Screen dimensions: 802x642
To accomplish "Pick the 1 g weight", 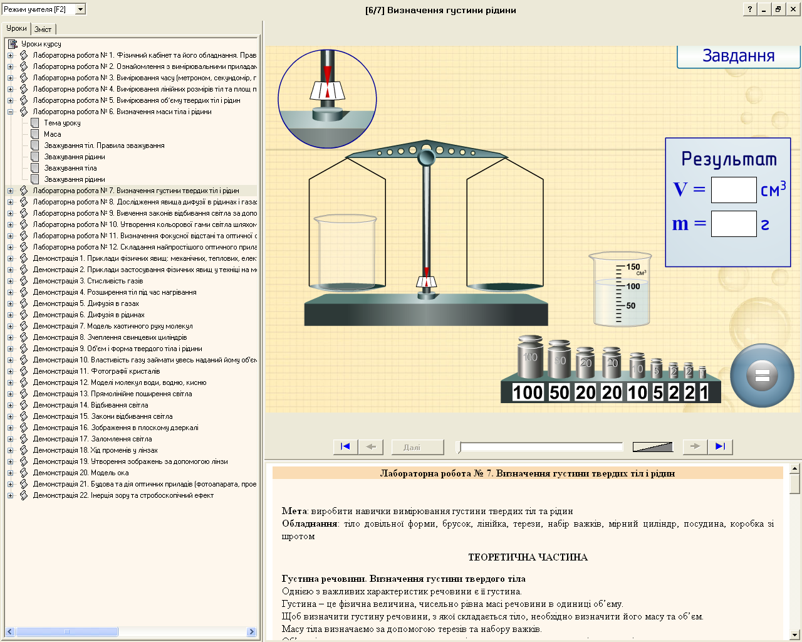I will [703, 372].
